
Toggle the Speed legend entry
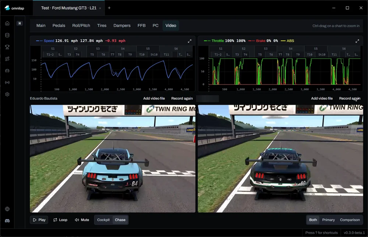coord(45,41)
